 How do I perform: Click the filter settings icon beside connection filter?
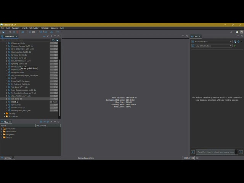click(57, 40)
